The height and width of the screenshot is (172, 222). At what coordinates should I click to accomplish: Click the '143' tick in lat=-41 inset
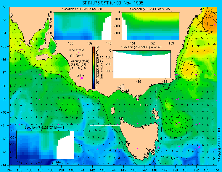coord(39,162)
